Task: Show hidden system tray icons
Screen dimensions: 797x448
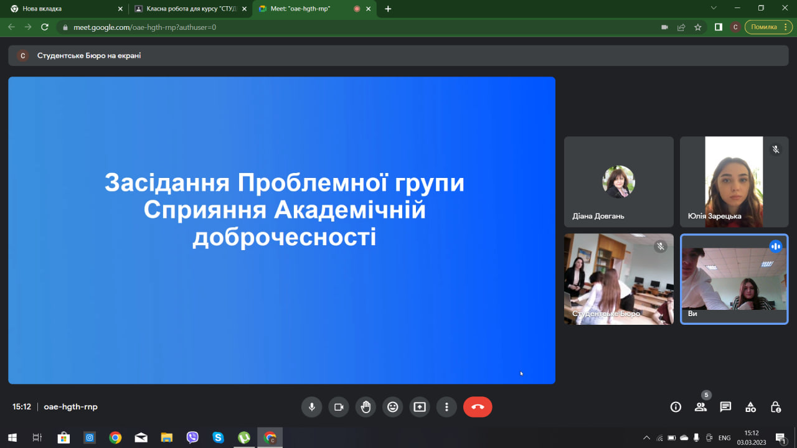Action: pos(646,438)
